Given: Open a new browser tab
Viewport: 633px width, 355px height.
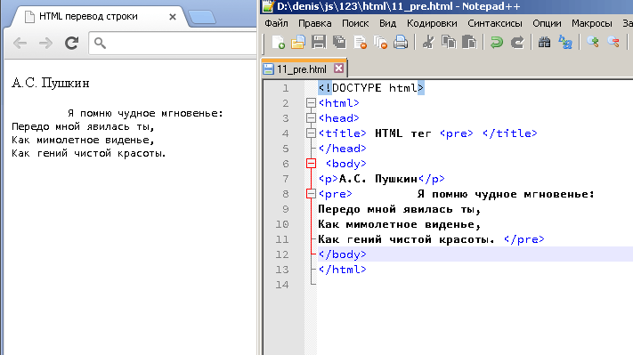Looking at the screenshot, I should click(202, 17).
